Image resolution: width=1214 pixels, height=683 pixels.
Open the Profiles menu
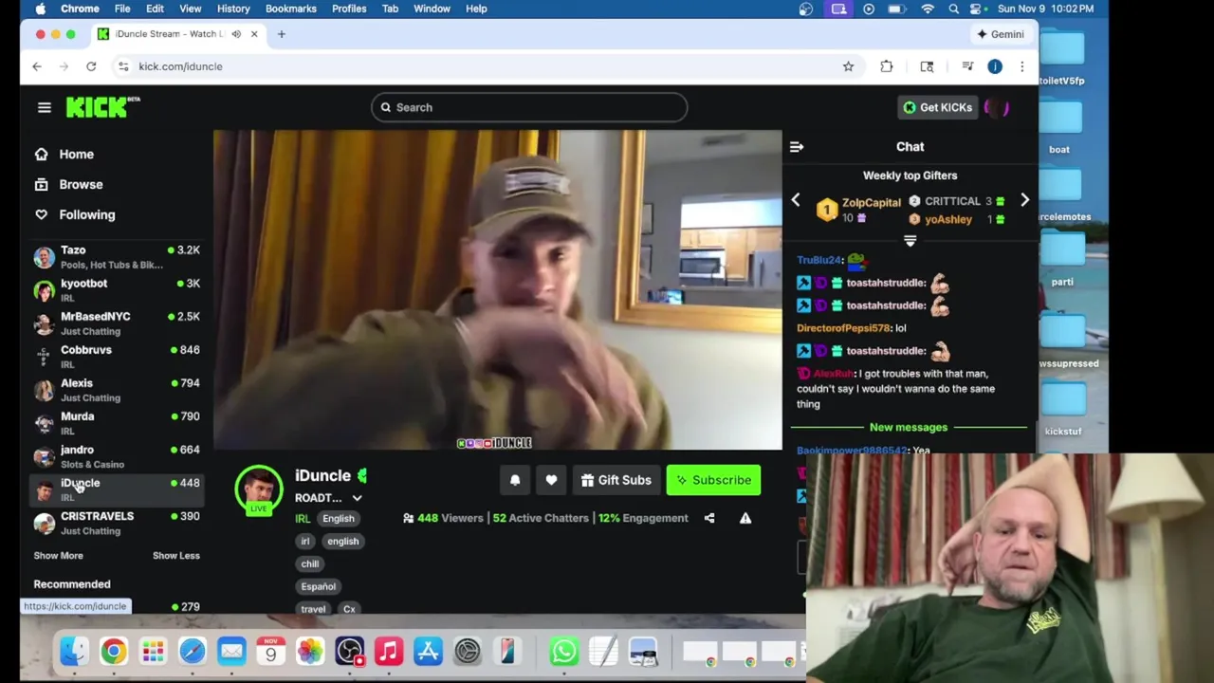click(x=349, y=9)
